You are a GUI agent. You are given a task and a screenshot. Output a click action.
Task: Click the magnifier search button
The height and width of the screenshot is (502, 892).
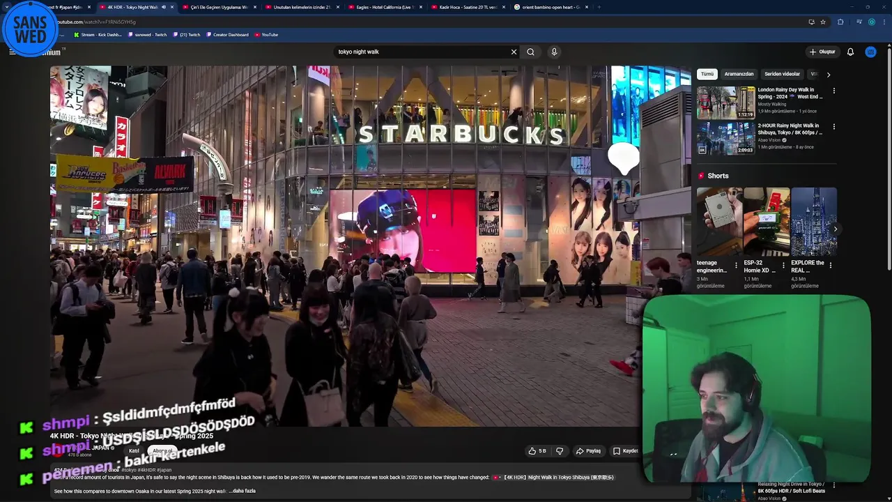coord(530,52)
